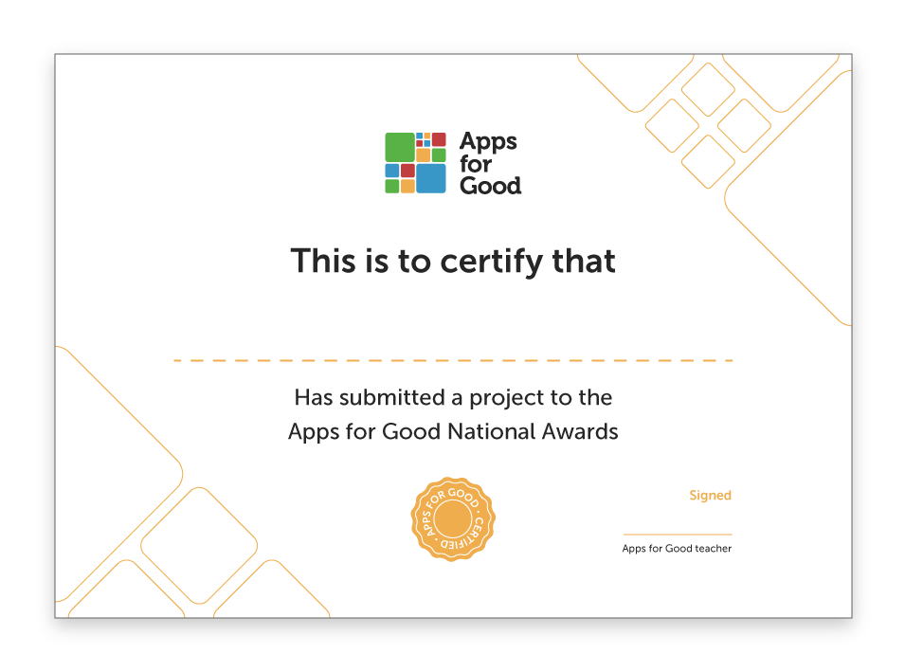The image size is (905, 672).
Task: Select the heading 'This is to certify that'
Action: pos(453,261)
